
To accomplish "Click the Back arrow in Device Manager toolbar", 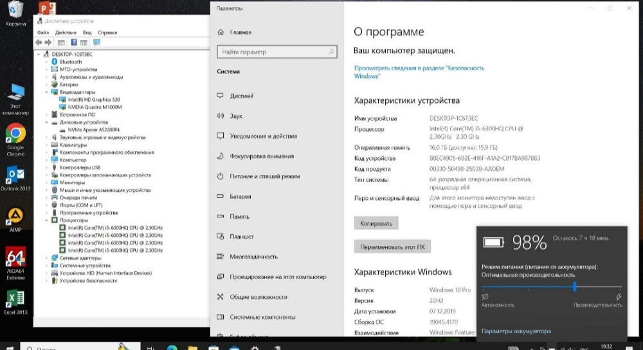I will click(39, 42).
